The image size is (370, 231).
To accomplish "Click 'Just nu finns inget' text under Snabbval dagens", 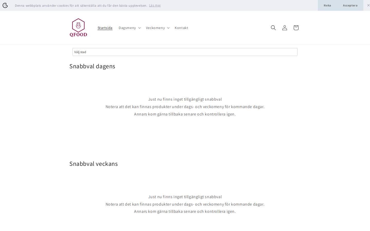I will point(185,99).
